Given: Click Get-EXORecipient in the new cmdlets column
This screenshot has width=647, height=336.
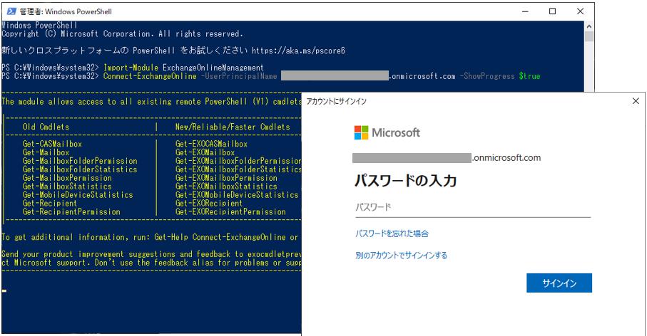Looking at the screenshot, I should point(209,203).
